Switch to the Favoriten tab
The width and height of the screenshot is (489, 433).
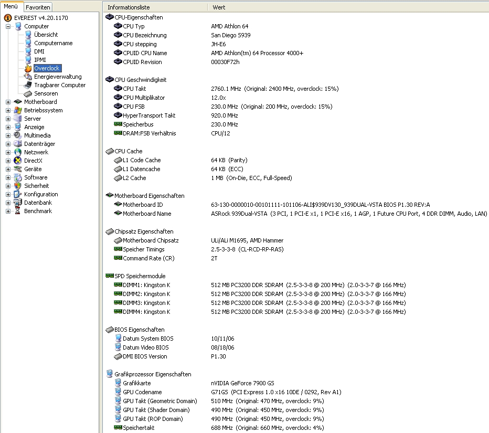click(38, 7)
